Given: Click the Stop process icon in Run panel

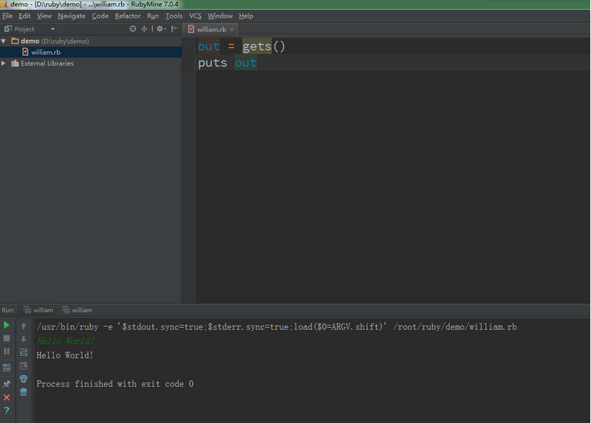Looking at the screenshot, I should [7, 338].
